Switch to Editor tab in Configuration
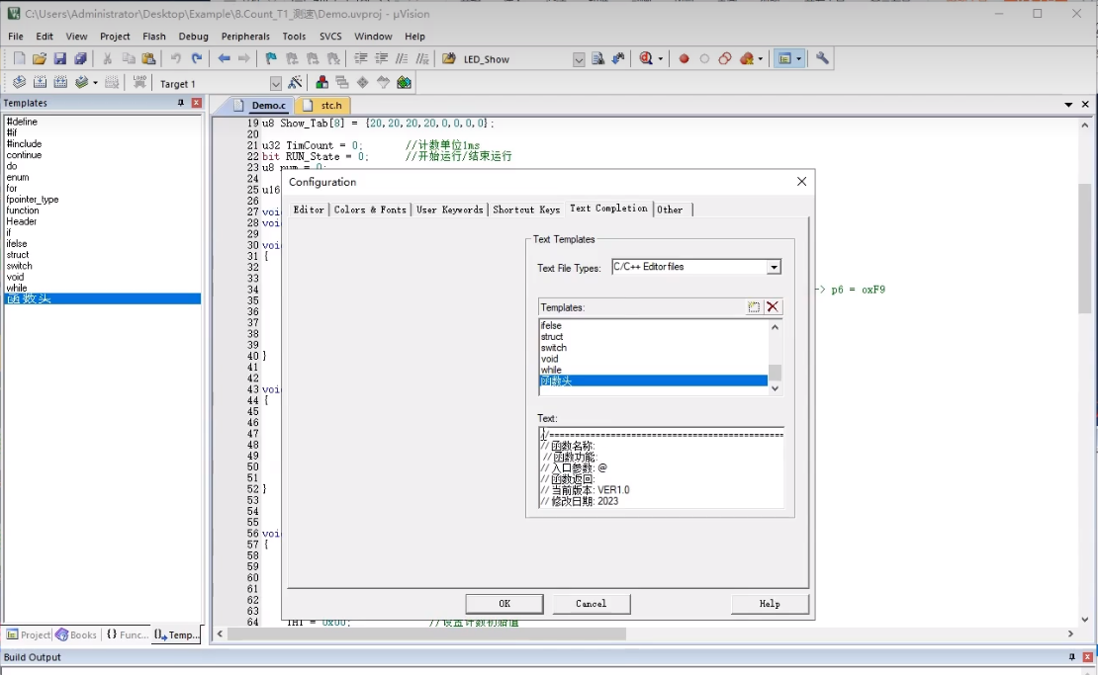Image resolution: width=1098 pixels, height=675 pixels. [x=308, y=210]
